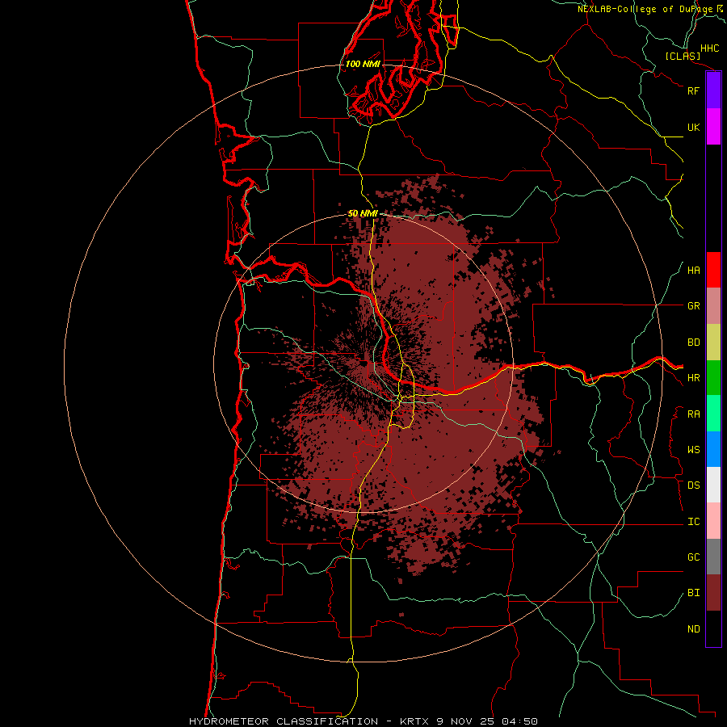727x727 pixels.
Task: Click the RA legend label
Action: point(693,414)
